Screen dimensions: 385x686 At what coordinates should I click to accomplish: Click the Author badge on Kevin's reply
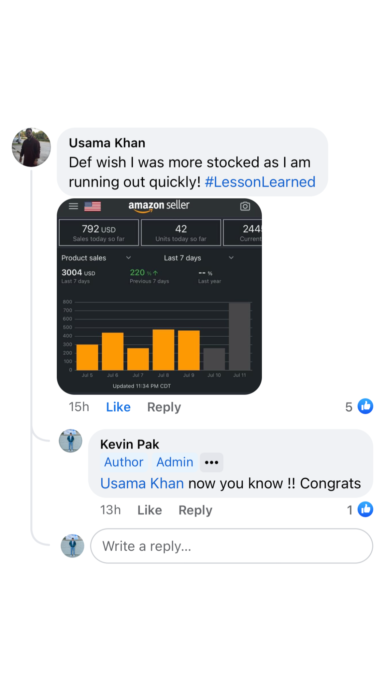124,462
